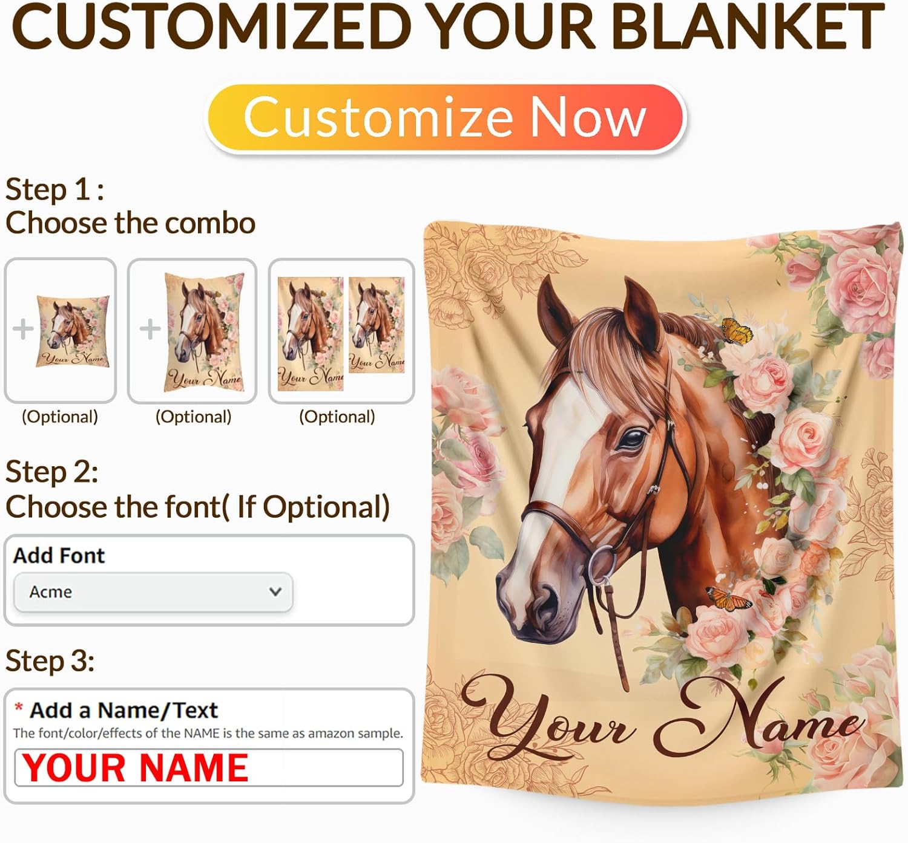Click the Add Font label

(x=59, y=555)
